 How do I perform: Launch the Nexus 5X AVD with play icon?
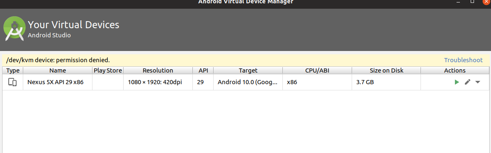pos(457,82)
